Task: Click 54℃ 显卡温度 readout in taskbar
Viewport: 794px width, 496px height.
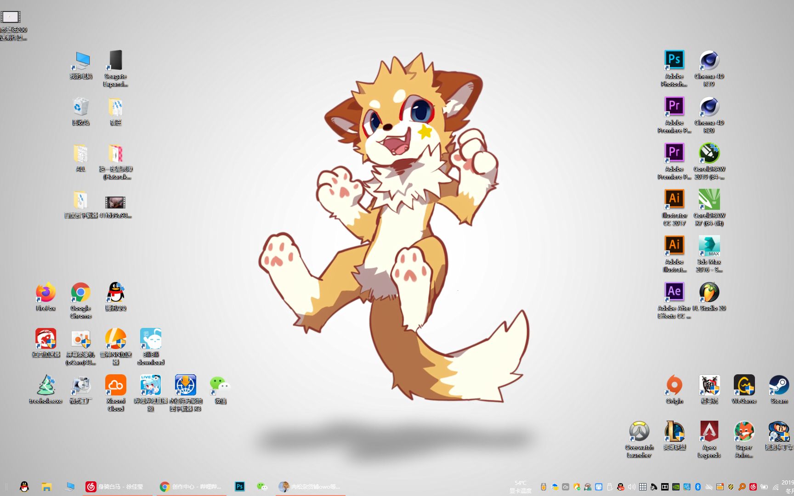Action: click(521, 487)
